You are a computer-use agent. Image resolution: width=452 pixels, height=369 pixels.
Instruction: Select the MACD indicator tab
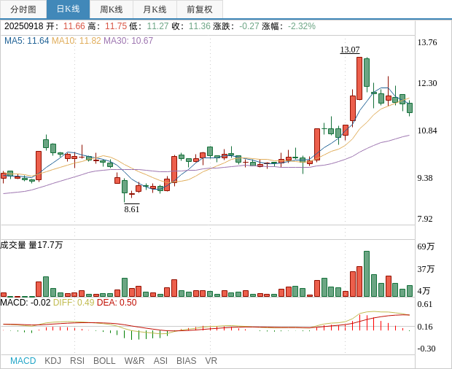23,361
